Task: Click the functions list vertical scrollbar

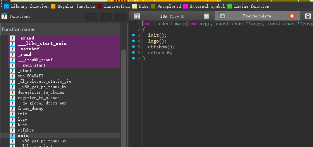Action: (124, 98)
